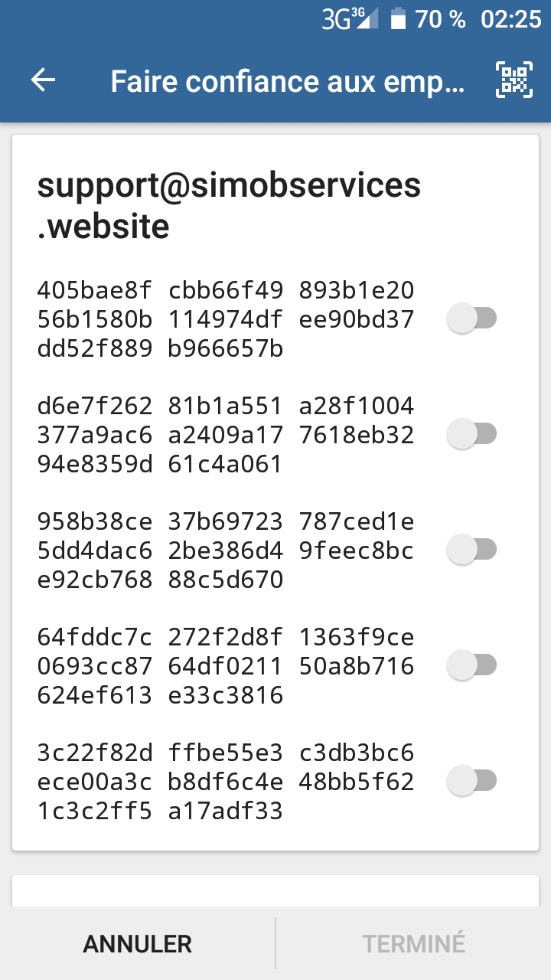This screenshot has width=551, height=980.
Task: Toggle trust switch for fingerprint d6e7f262
Action: point(472,434)
